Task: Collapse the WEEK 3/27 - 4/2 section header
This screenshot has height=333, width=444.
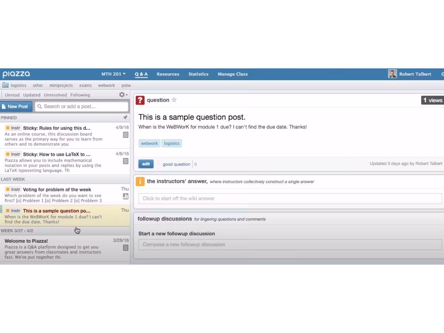Action: coord(65,231)
